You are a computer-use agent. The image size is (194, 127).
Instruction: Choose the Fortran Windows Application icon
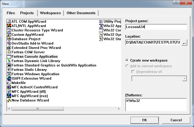click(x=9, y=74)
